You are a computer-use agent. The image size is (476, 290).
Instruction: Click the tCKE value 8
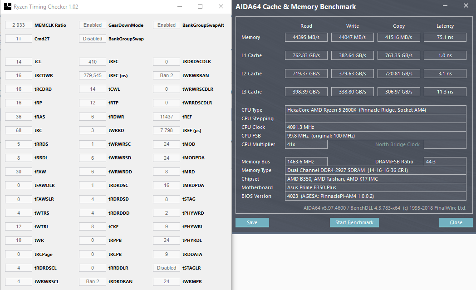point(93,226)
